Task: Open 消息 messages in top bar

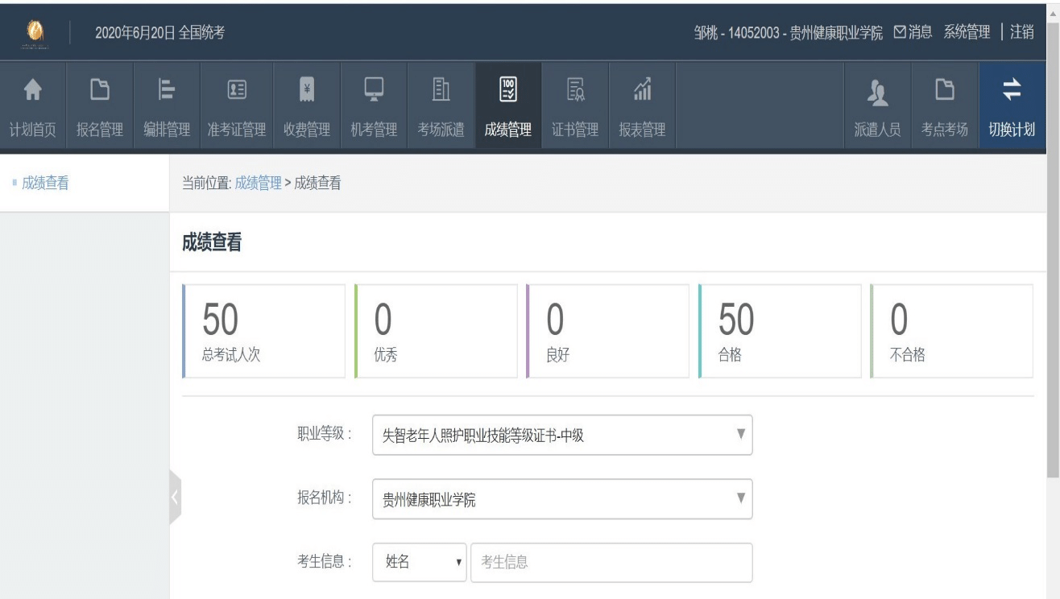Action: tap(913, 32)
